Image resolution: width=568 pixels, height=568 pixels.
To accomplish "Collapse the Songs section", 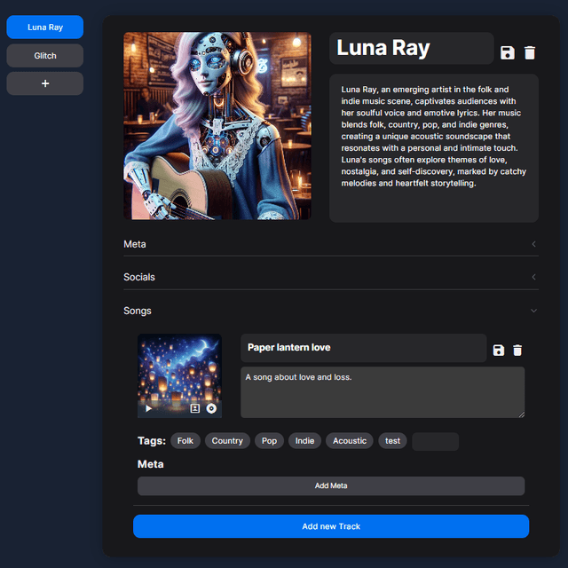I will click(330, 311).
